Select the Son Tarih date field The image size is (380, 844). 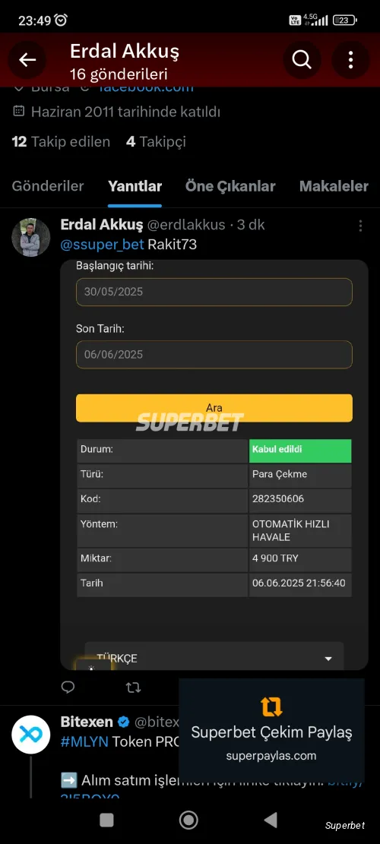point(214,355)
